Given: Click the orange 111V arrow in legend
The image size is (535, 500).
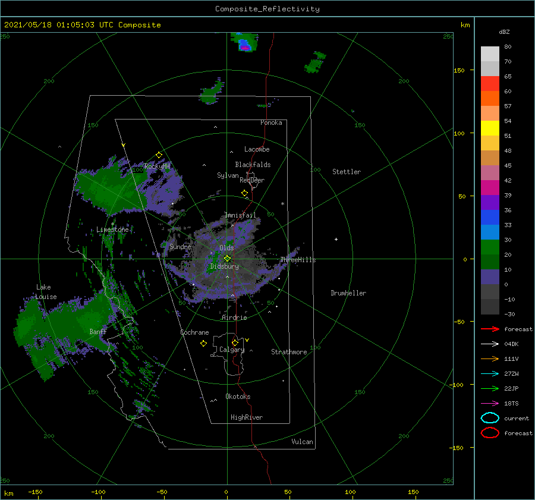Looking at the screenshot, I should coord(490,359).
